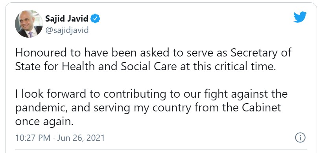
Task: Open Sajid Javid's profile picture
Action: click(29, 24)
